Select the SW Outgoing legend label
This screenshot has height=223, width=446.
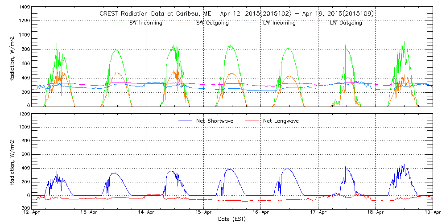(x=212, y=23)
